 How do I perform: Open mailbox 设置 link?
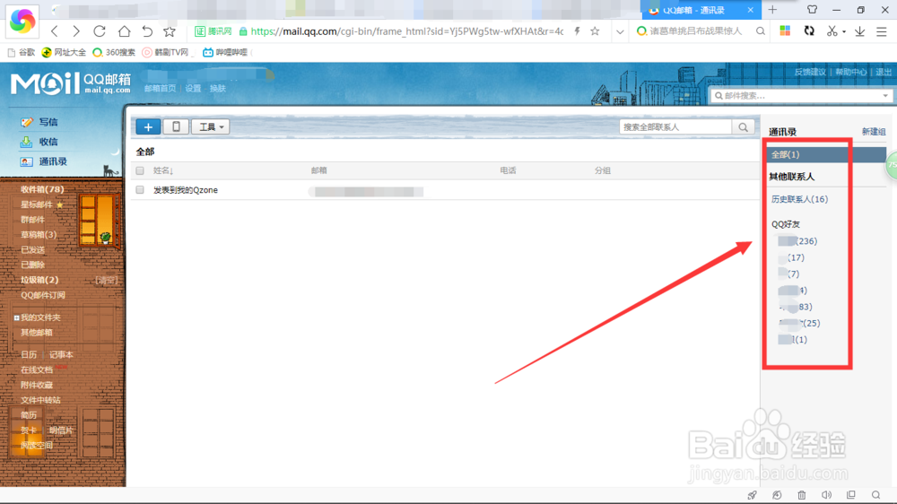point(193,88)
